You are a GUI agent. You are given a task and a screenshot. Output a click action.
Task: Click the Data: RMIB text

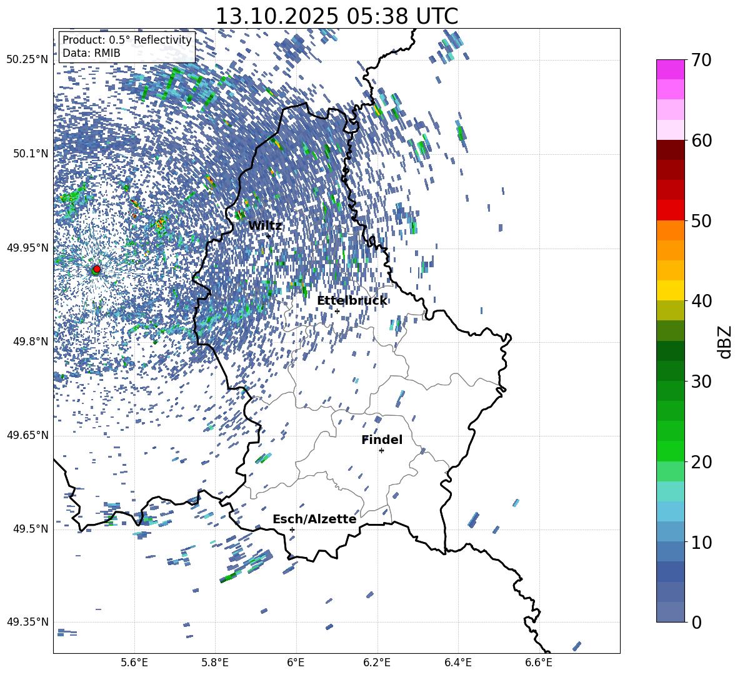click(x=91, y=53)
